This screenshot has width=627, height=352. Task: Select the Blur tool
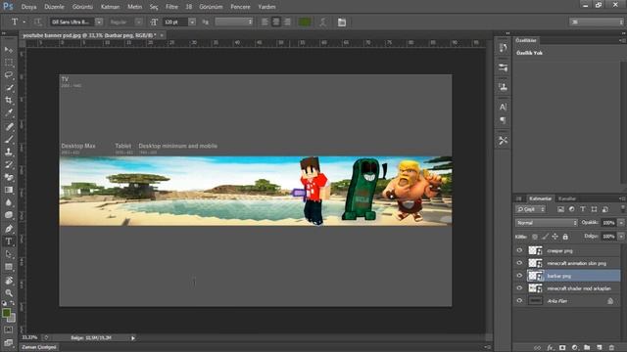[9, 202]
